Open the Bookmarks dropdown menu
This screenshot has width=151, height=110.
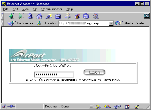(20, 23)
